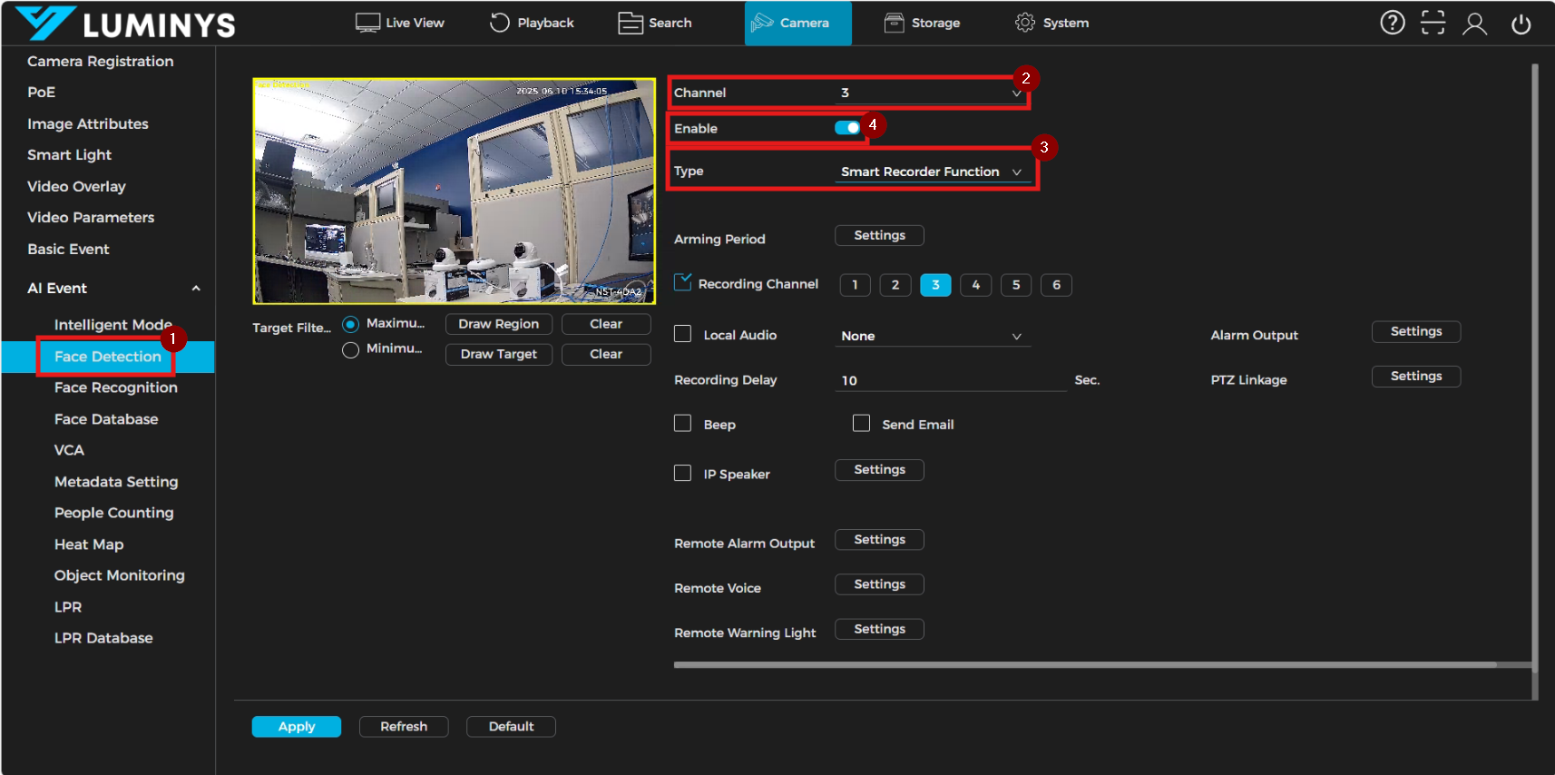Click the Draw Region button

click(498, 324)
